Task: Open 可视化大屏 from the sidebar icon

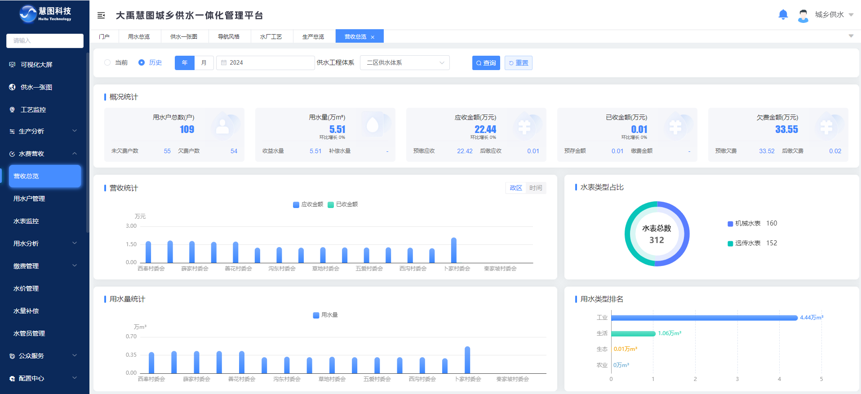Action: pyautogui.click(x=12, y=65)
